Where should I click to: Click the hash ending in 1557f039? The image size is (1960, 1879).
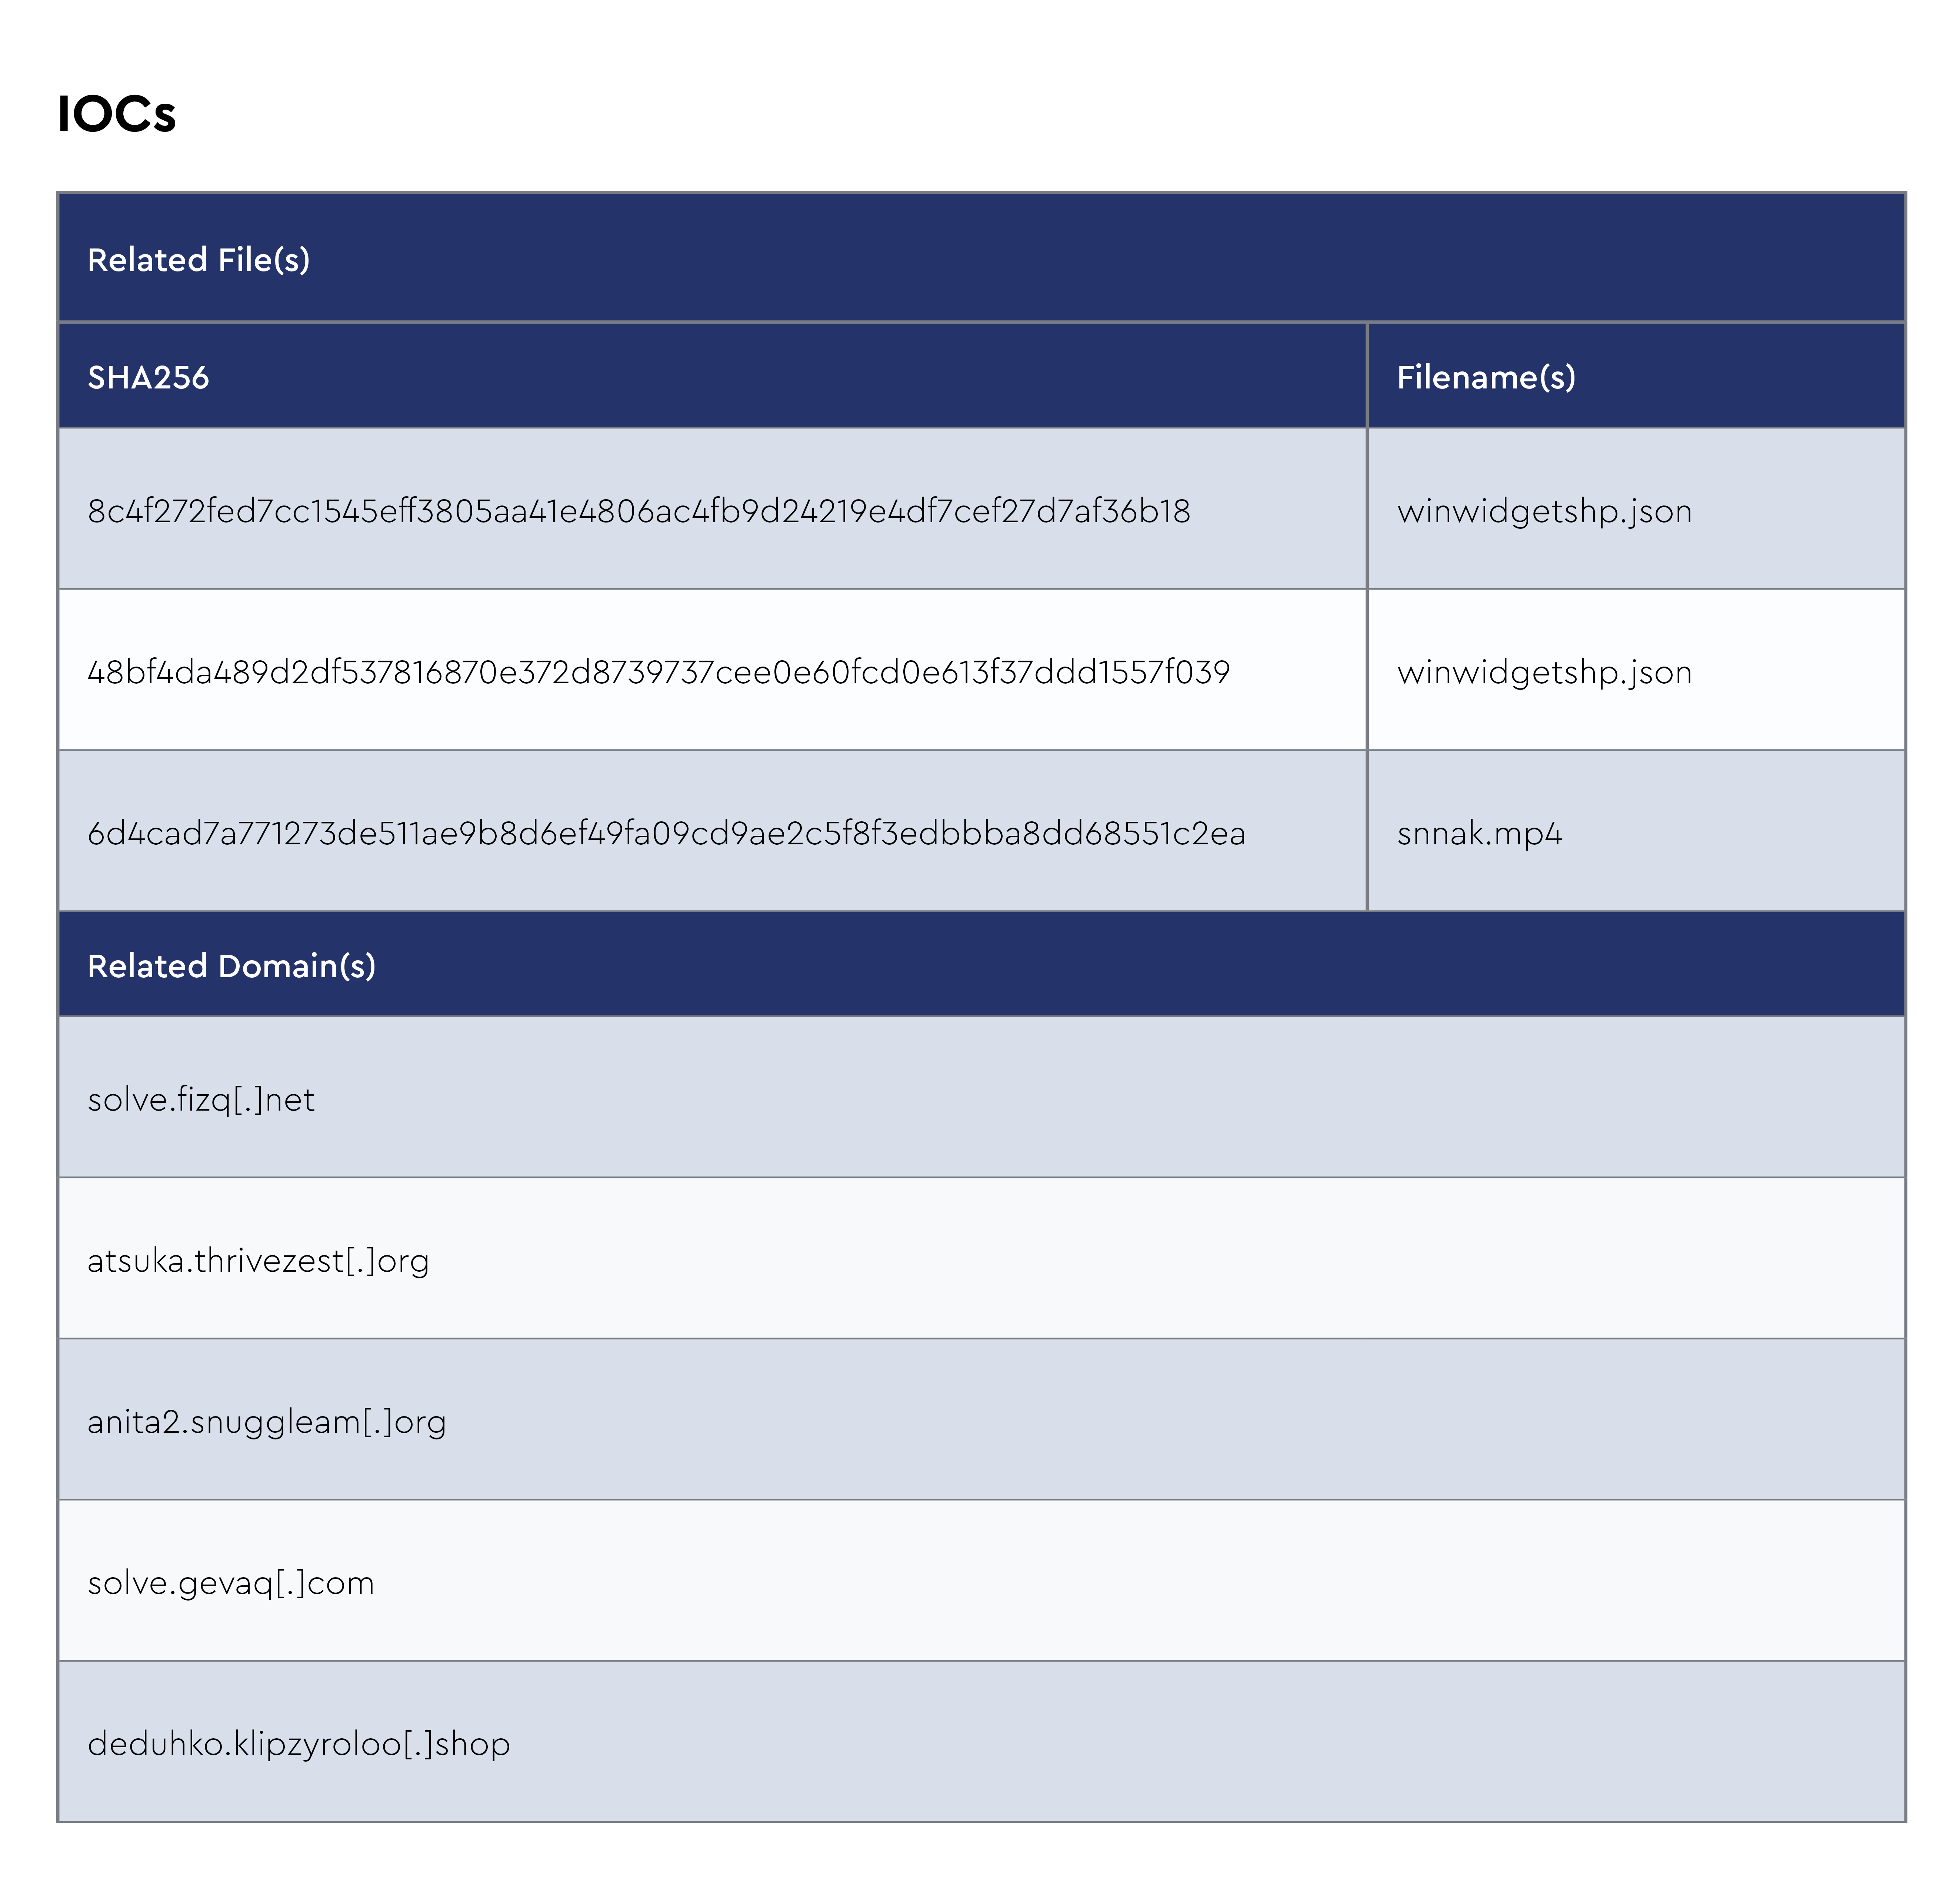(658, 672)
